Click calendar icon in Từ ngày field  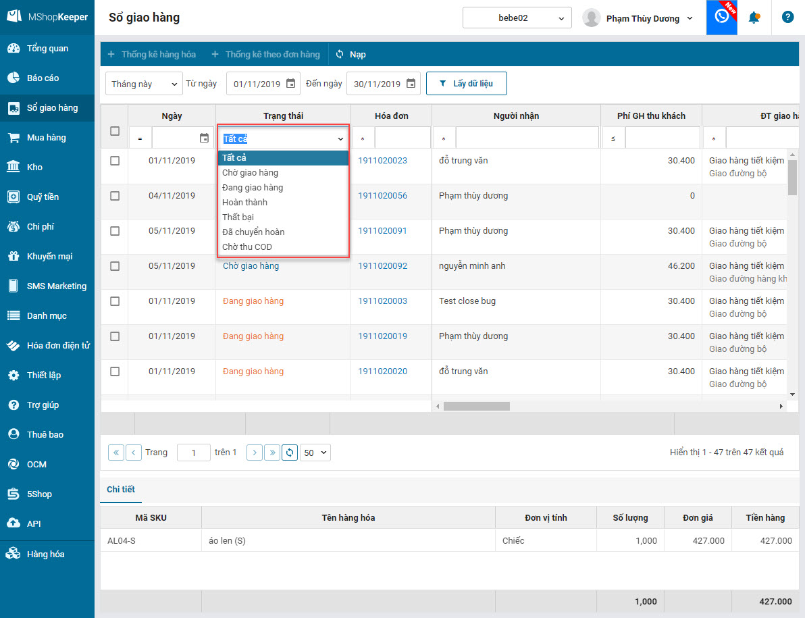point(290,84)
